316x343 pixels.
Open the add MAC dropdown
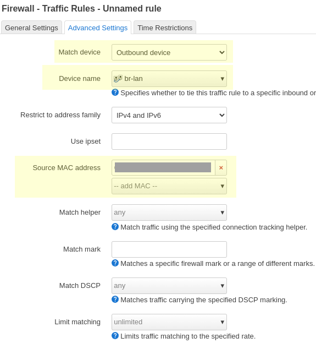click(169, 186)
